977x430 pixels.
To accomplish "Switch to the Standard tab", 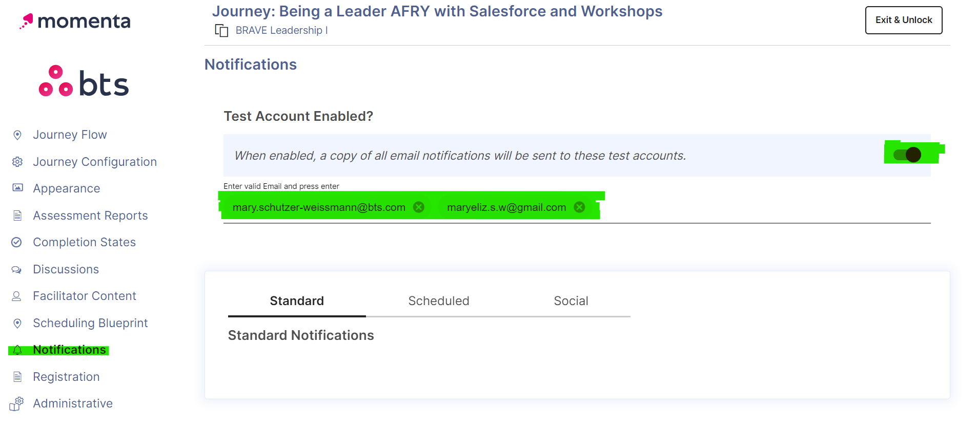I will click(297, 301).
